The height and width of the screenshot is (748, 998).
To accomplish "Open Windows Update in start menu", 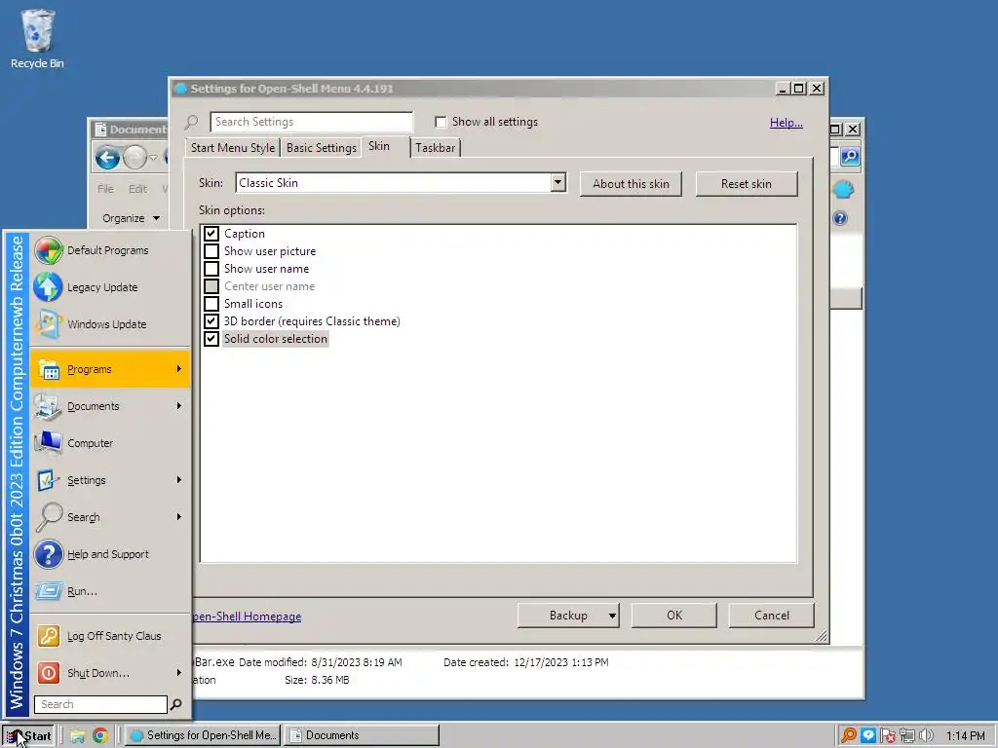I will point(110,323).
